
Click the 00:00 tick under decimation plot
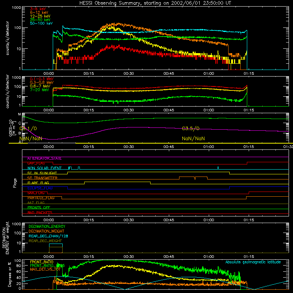tap(49, 257)
